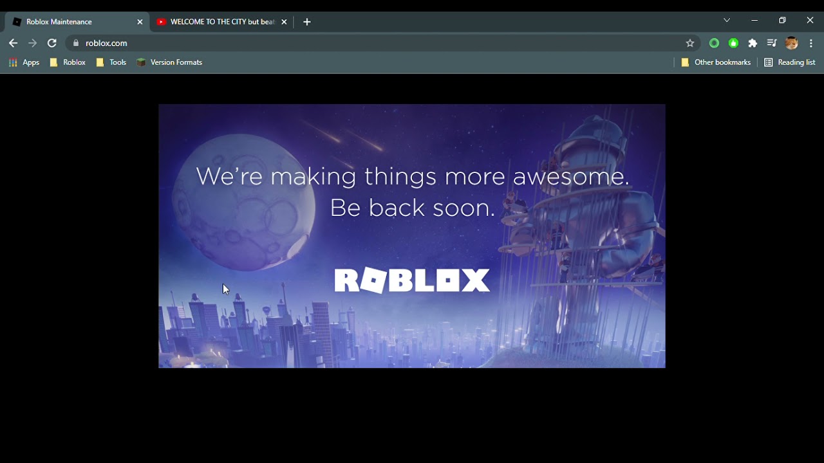Open the Chrome three-dot menu
This screenshot has width=824, height=463.
(x=811, y=43)
